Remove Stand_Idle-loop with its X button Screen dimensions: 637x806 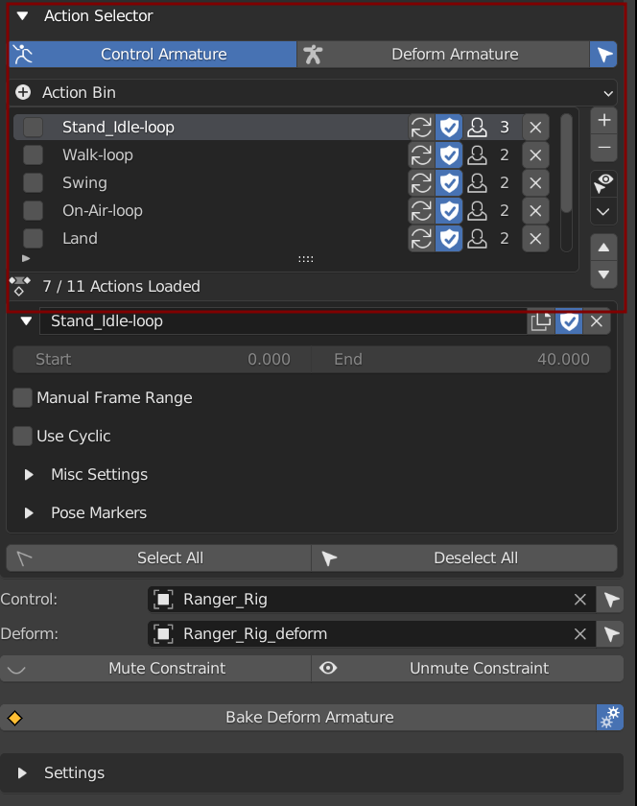click(x=535, y=127)
